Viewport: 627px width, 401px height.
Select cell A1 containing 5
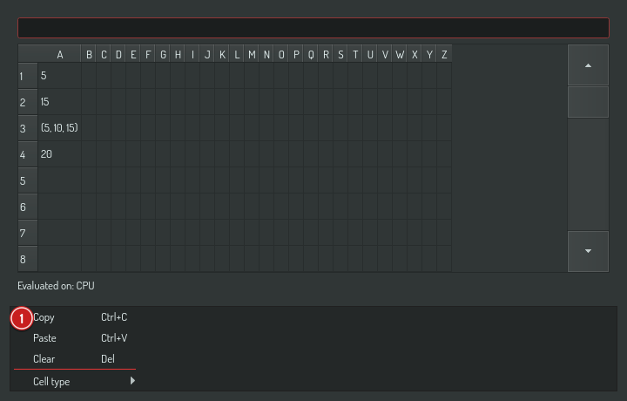pyautogui.click(x=59, y=75)
